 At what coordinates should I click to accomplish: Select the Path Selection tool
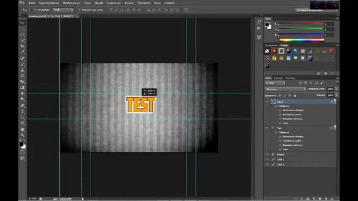point(22,117)
